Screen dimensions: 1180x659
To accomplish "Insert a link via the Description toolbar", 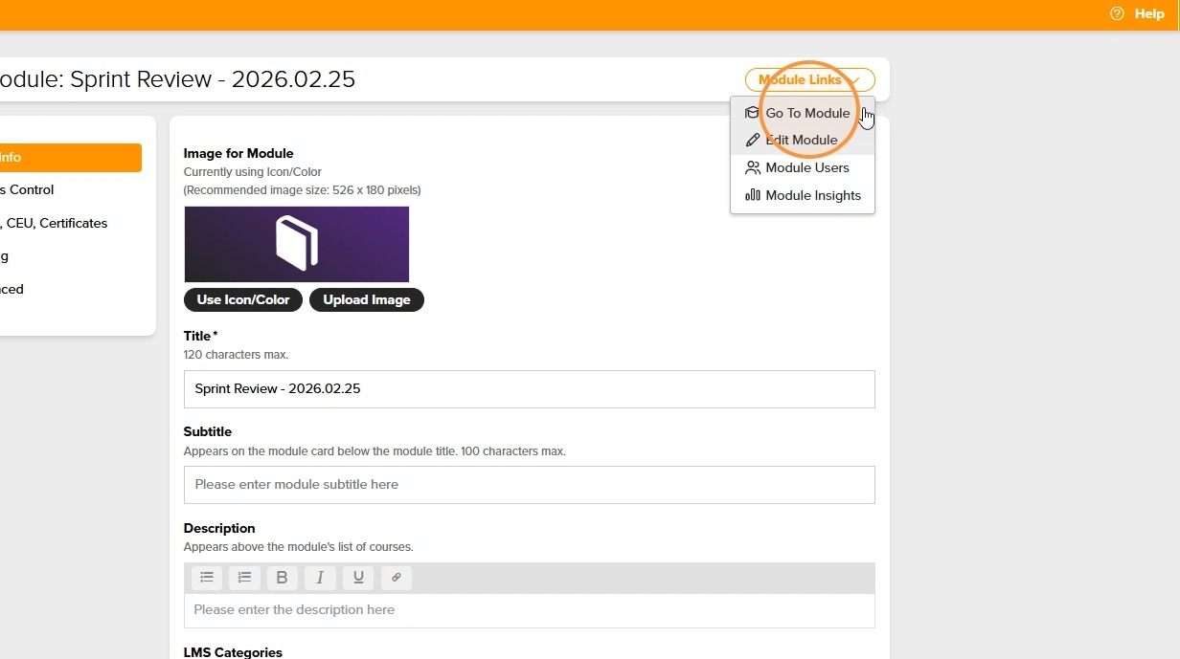I will tap(397, 578).
